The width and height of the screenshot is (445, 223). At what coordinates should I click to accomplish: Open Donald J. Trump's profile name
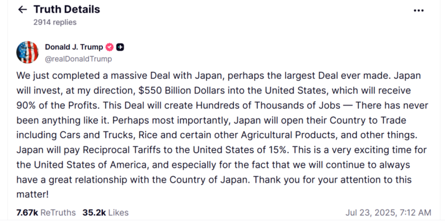click(x=74, y=47)
